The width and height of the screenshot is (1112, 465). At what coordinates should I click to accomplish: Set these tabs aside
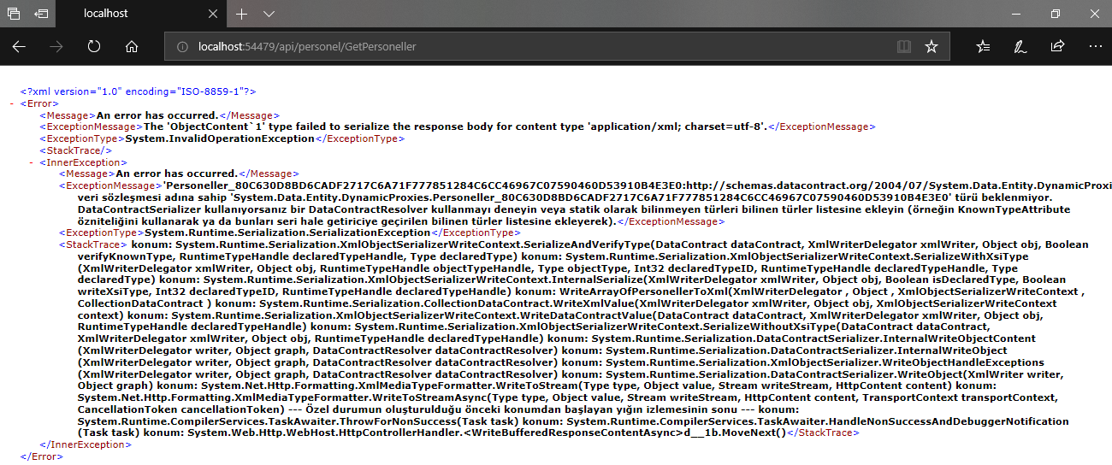tap(41, 14)
